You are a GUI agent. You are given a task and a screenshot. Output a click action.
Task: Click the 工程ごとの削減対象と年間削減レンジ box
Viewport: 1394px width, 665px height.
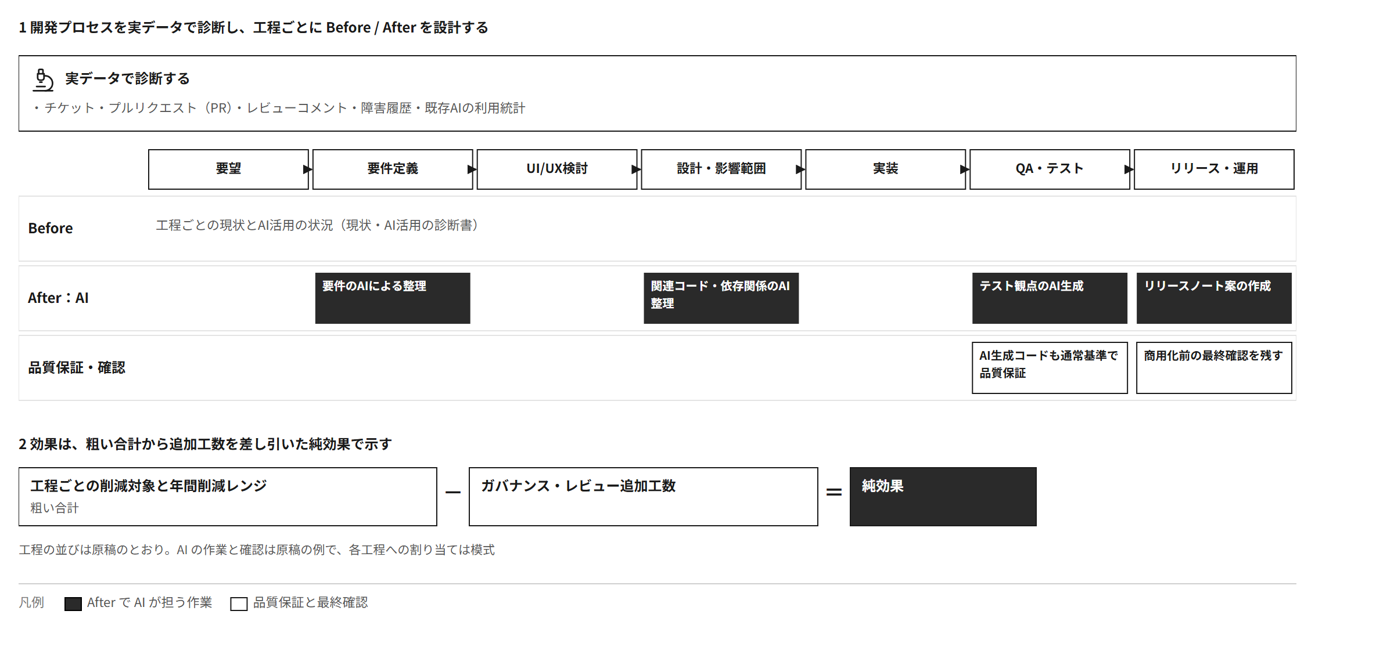(x=228, y=497)
